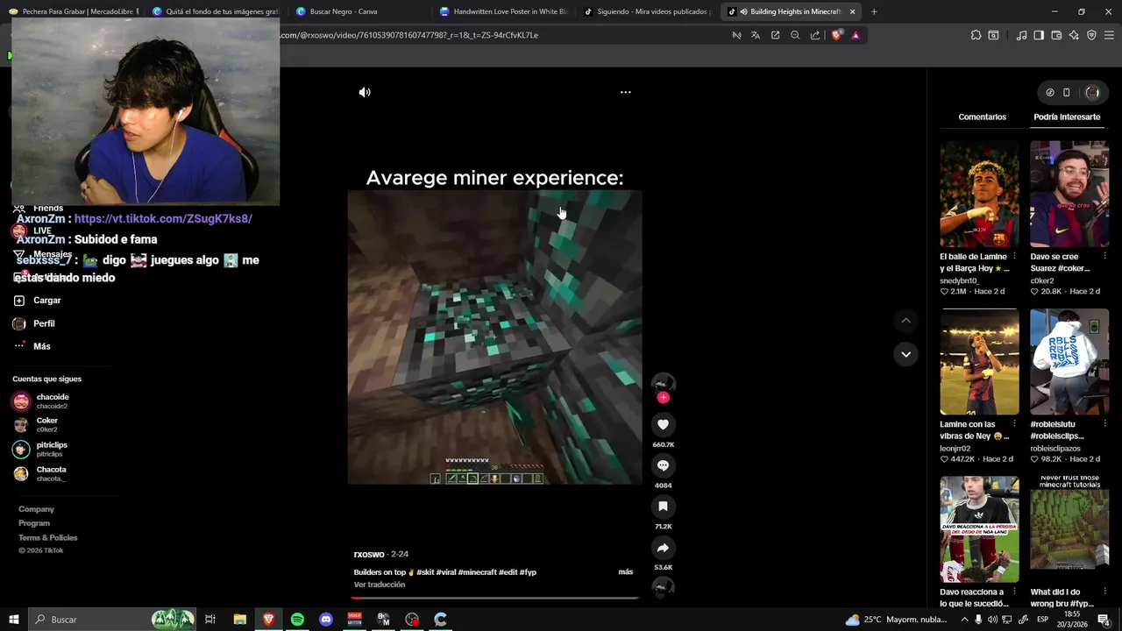The width and height of the screenshot is (1122, 631).
Task: Open options for #robleisluty card
Action: pos(1104,424)
